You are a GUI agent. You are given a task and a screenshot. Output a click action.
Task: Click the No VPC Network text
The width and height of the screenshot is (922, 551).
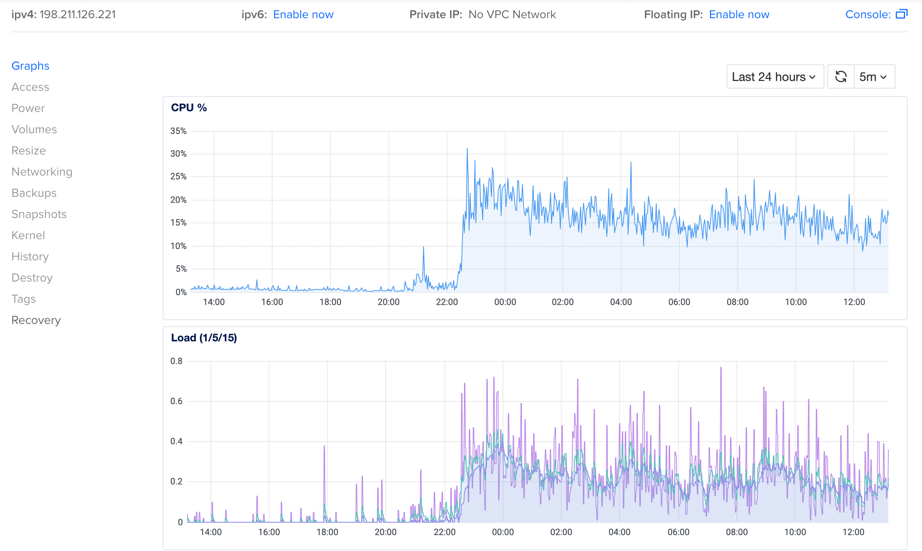click(512, 14)
